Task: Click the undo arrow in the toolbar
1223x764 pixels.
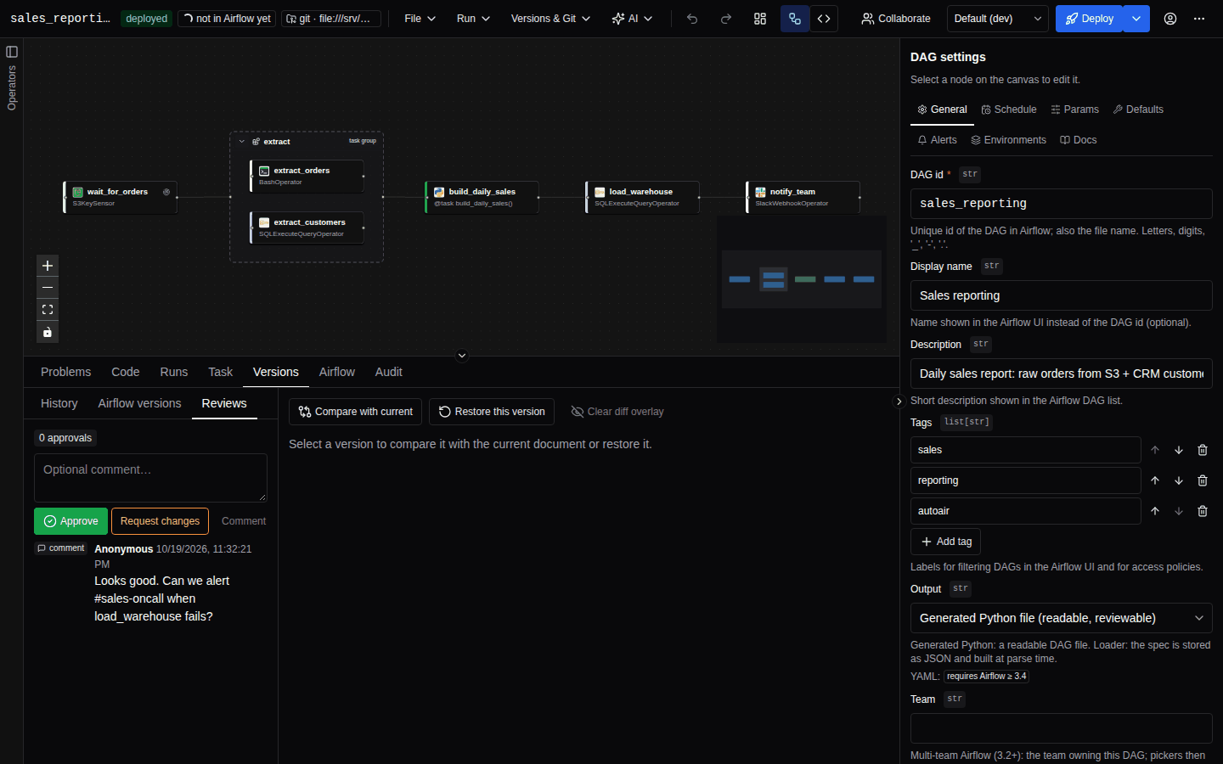Action: pyautogui.click(x=692, y=19)
